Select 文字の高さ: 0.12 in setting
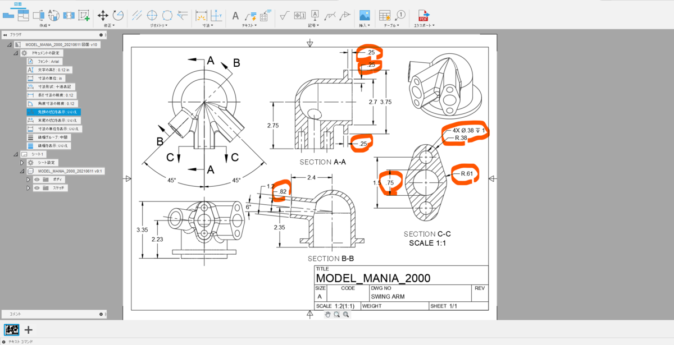This screenshot has width=674, height=345. (x=49, y=70)
